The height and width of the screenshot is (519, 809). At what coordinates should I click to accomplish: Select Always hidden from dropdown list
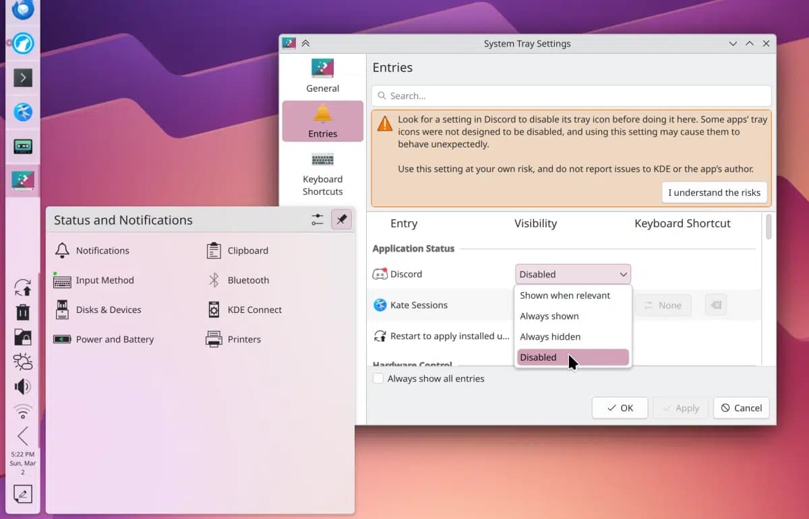[x=550, y=337]
